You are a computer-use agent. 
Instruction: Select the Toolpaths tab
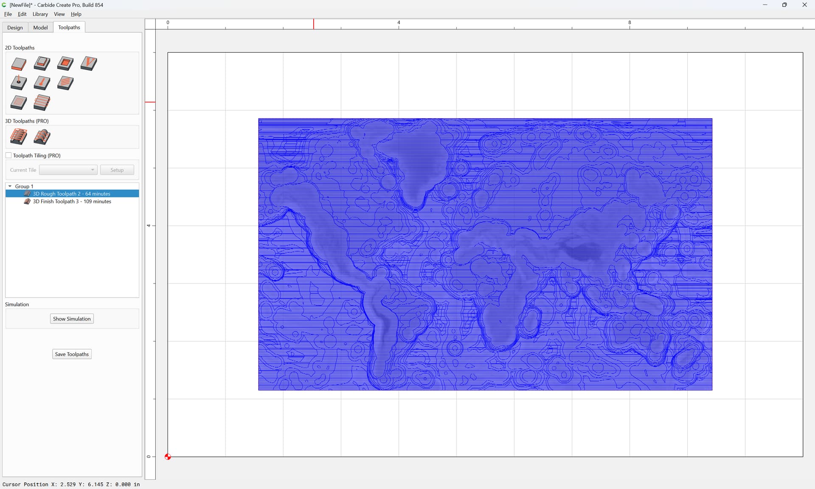(69, 27)
